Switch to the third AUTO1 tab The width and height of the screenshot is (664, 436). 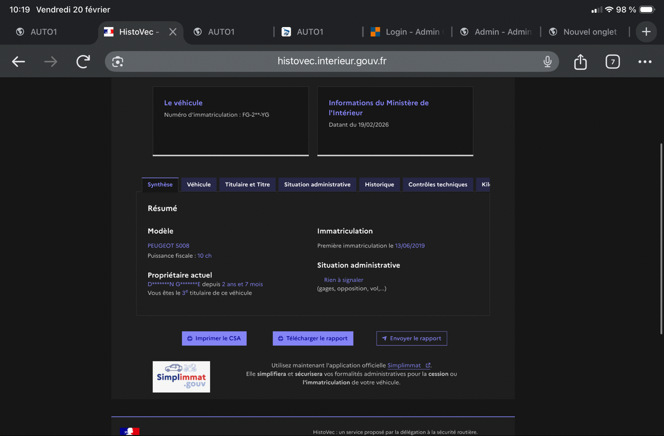[310, 32]
